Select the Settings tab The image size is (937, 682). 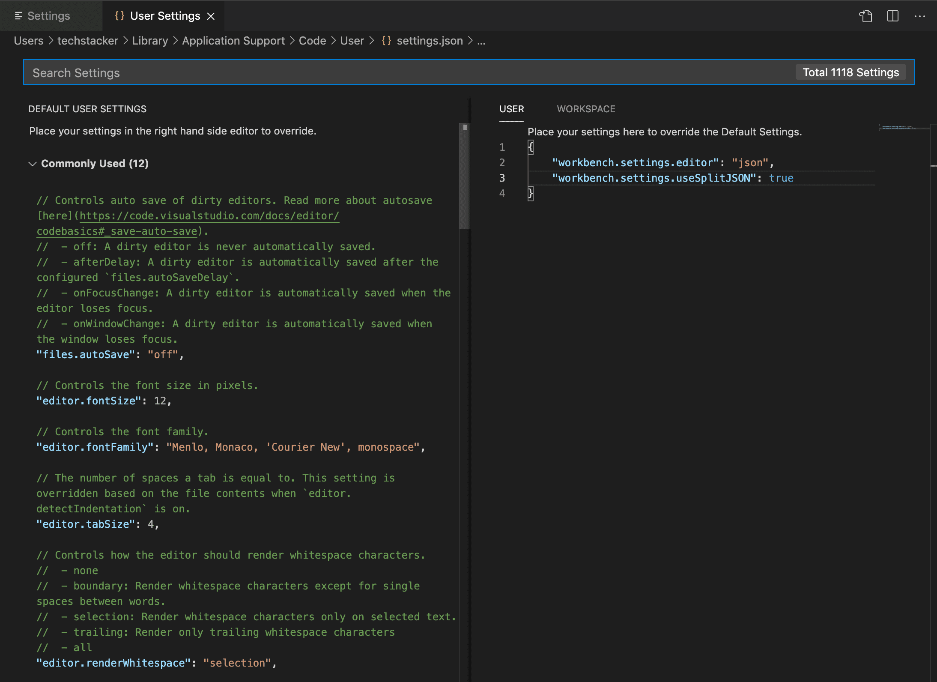48,16
